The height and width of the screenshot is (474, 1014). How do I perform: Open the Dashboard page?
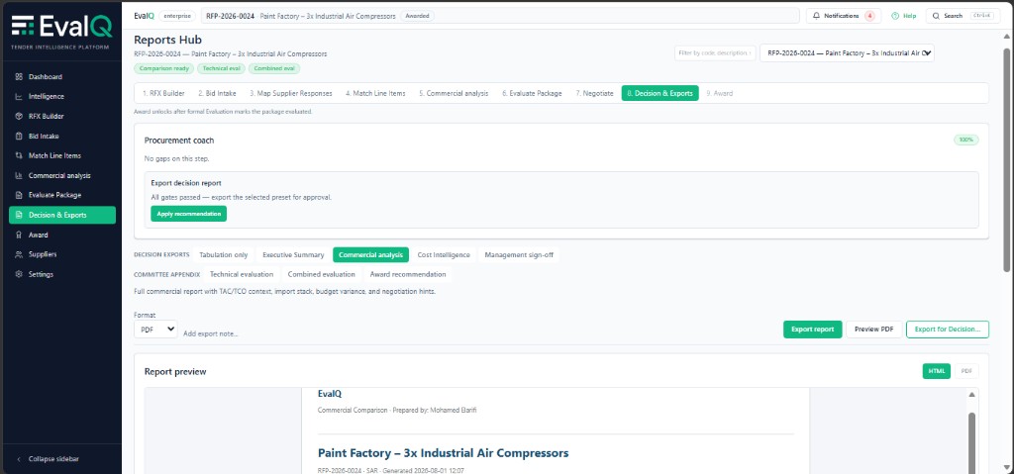[x=62, y=77]
